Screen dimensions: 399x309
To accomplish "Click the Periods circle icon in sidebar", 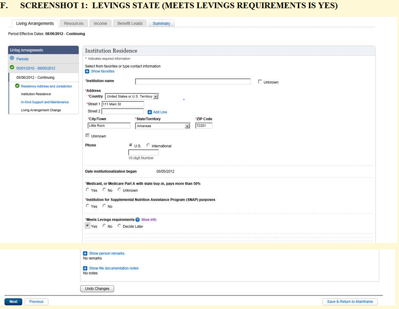I will click(12, 59).
